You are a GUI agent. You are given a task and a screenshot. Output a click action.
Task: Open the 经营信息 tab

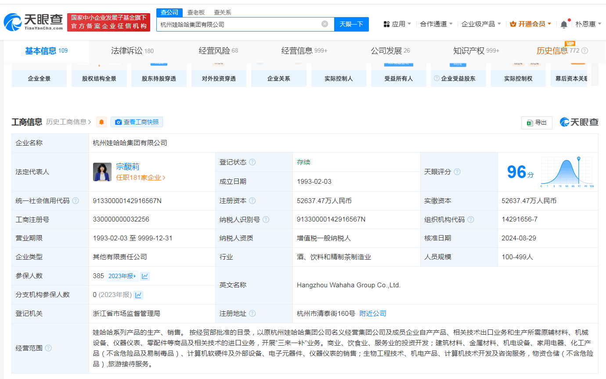pyautogui.click(x=304, y=51)
